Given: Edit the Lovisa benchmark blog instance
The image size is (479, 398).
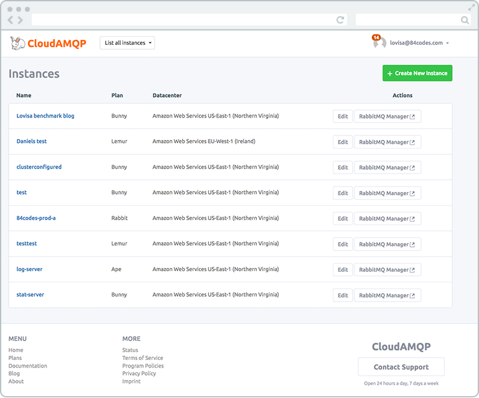Looking at the screenshot, I should [343, 116].
